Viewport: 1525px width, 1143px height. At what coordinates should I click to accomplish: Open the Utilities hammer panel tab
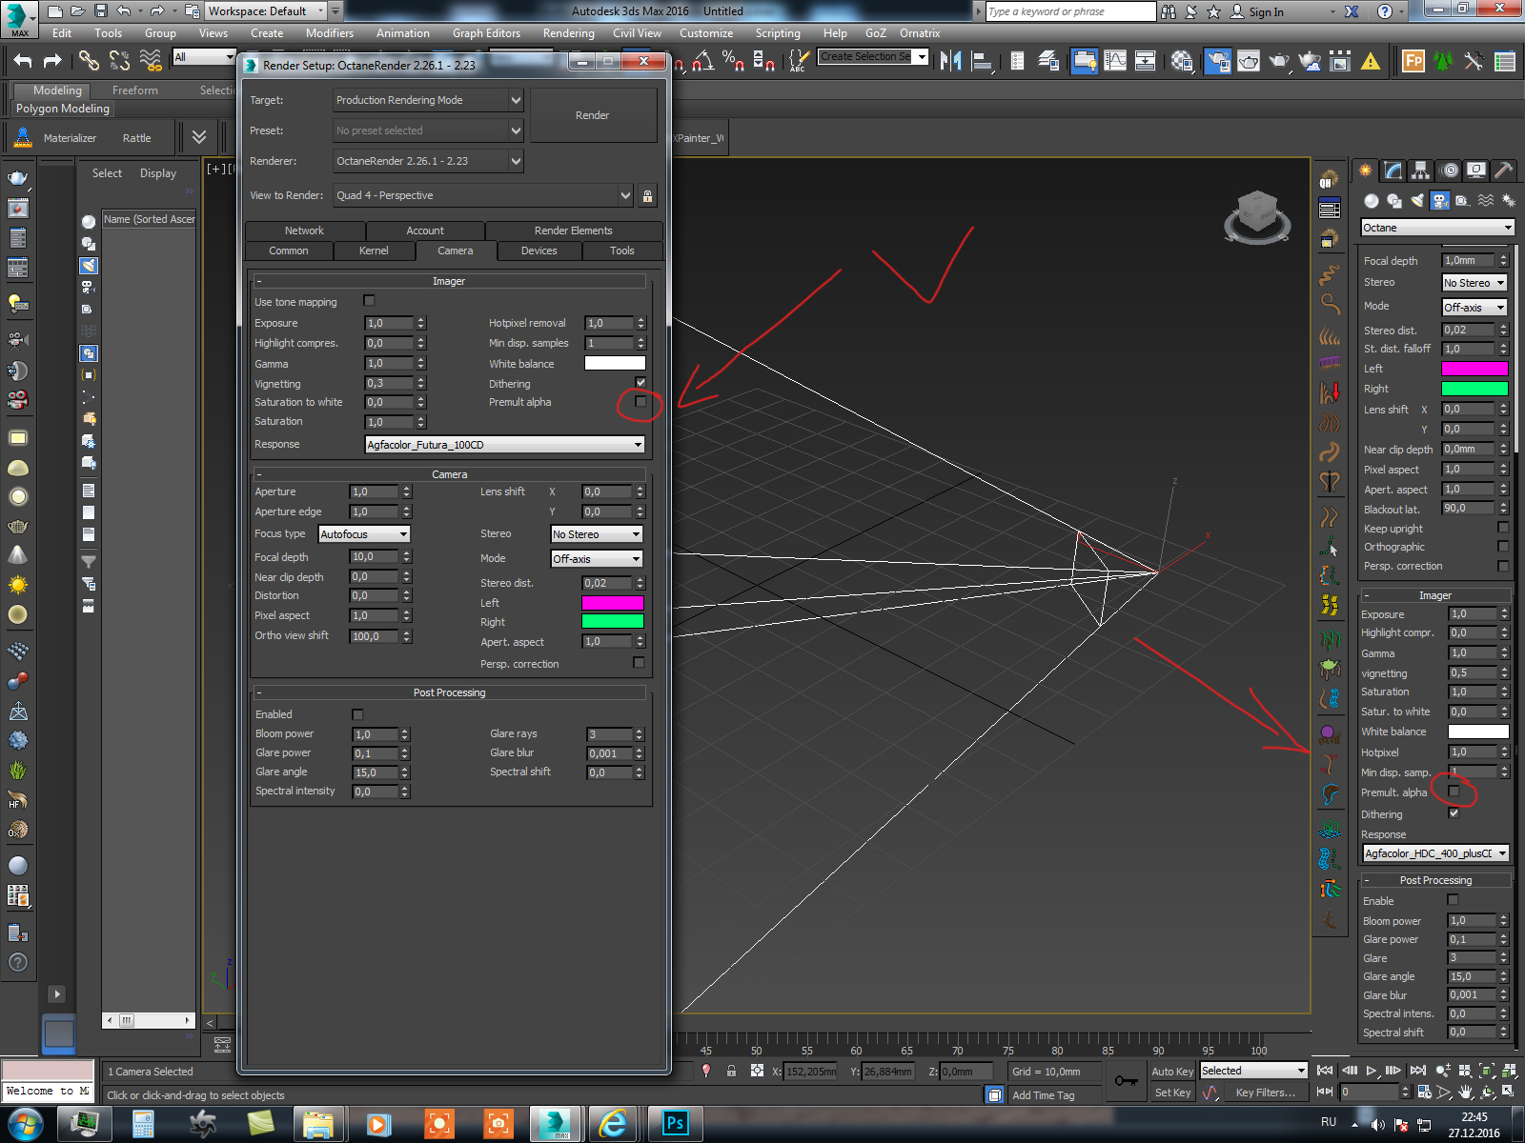point(1504,170)
